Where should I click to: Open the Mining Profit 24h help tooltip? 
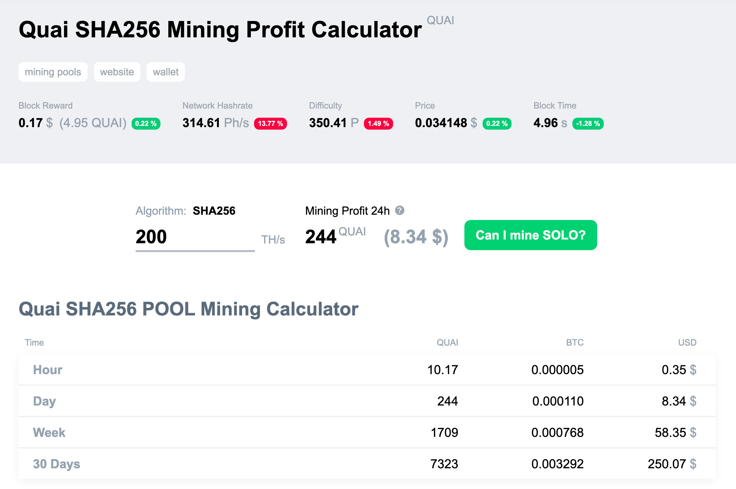point(400,211)
